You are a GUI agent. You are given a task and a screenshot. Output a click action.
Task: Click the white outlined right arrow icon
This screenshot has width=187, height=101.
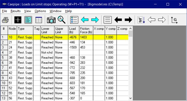162,20
